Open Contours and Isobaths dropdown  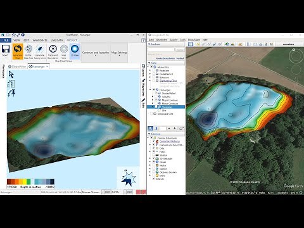(x=96, y=53)
